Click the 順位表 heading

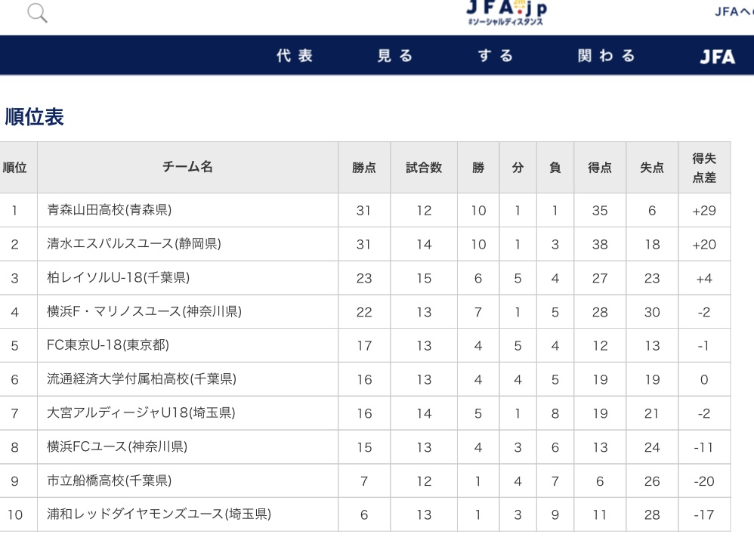[x=35, y=117]
